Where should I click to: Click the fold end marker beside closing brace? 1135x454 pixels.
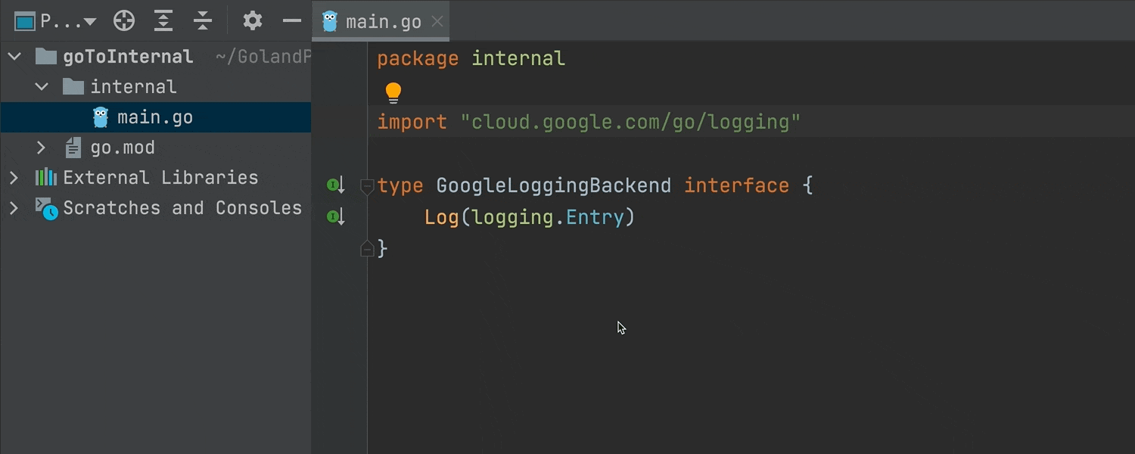click(x=367, y=248)
